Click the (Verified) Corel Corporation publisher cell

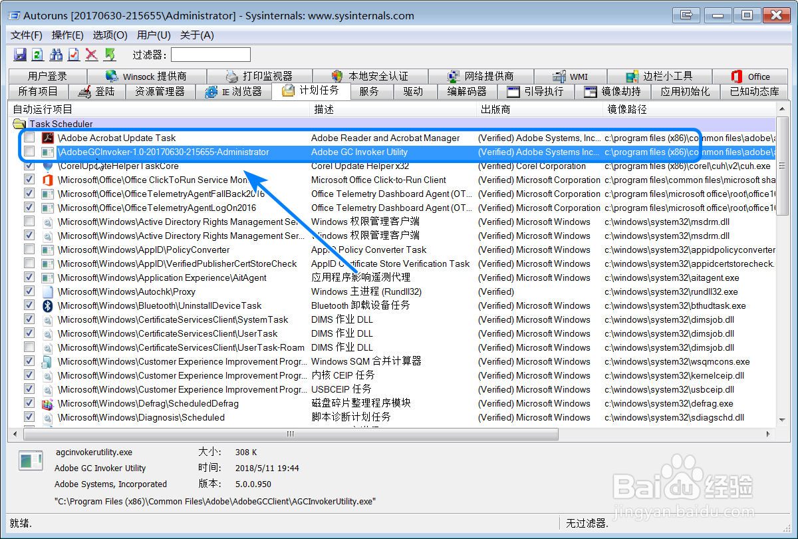coord(532,166)
